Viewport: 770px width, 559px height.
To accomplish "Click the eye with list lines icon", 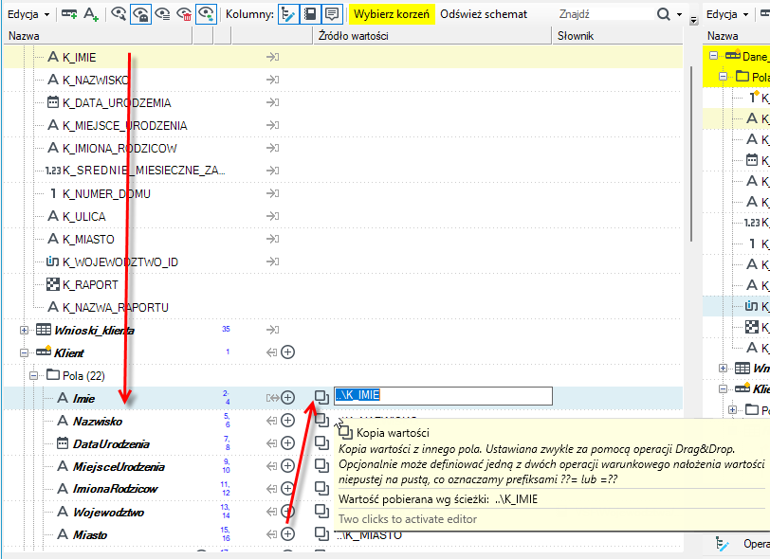I will pyautogui.click(x=162, y=14).
